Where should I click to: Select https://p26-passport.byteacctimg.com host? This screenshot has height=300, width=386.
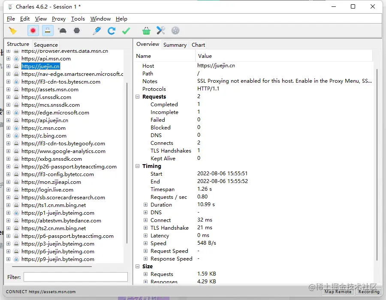coord(69,166)
